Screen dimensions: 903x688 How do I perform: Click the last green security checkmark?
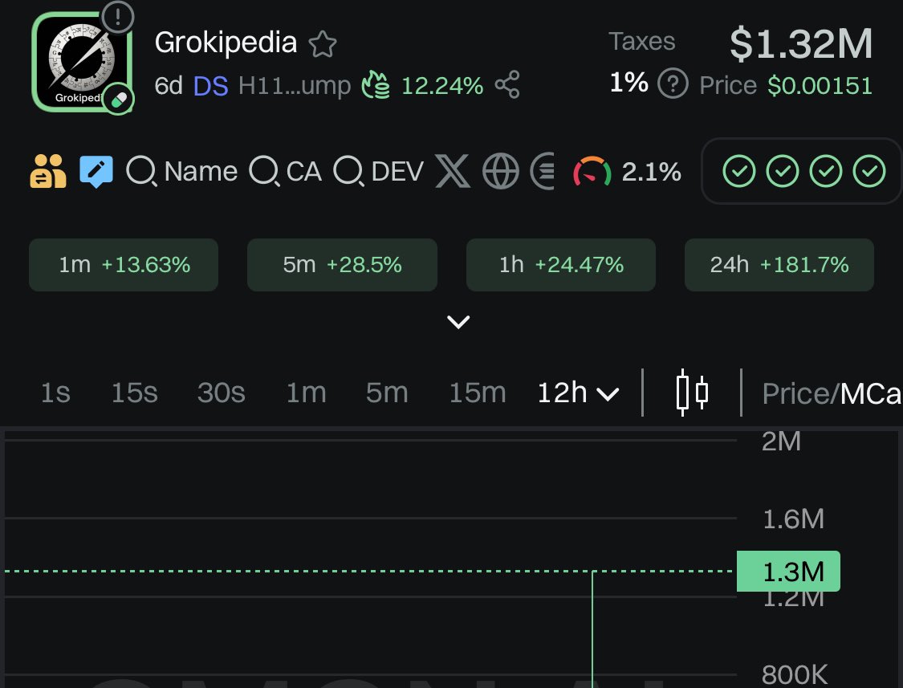tap(869, 171)
